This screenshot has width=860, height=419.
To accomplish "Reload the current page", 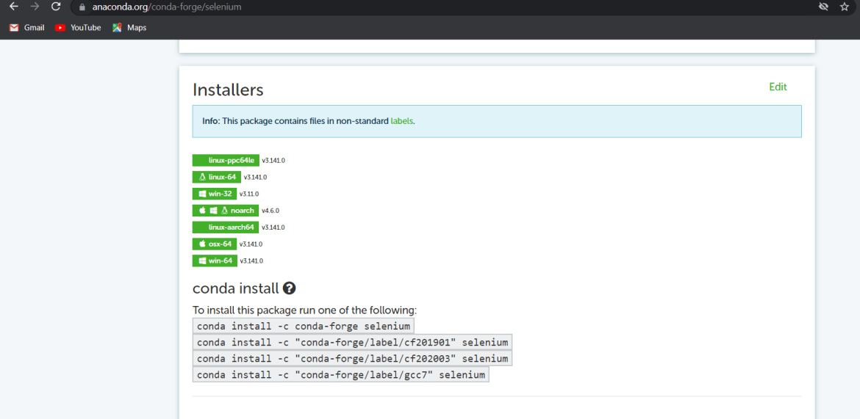I will (55, 7).
